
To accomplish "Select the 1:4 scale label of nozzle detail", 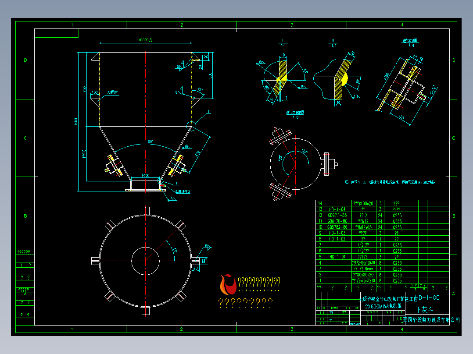I will tap(412, 45).
